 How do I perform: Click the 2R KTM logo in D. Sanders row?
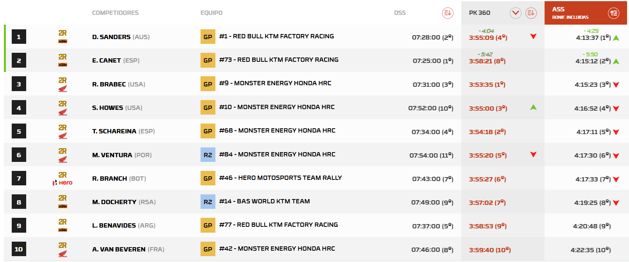tap(63, 36)
